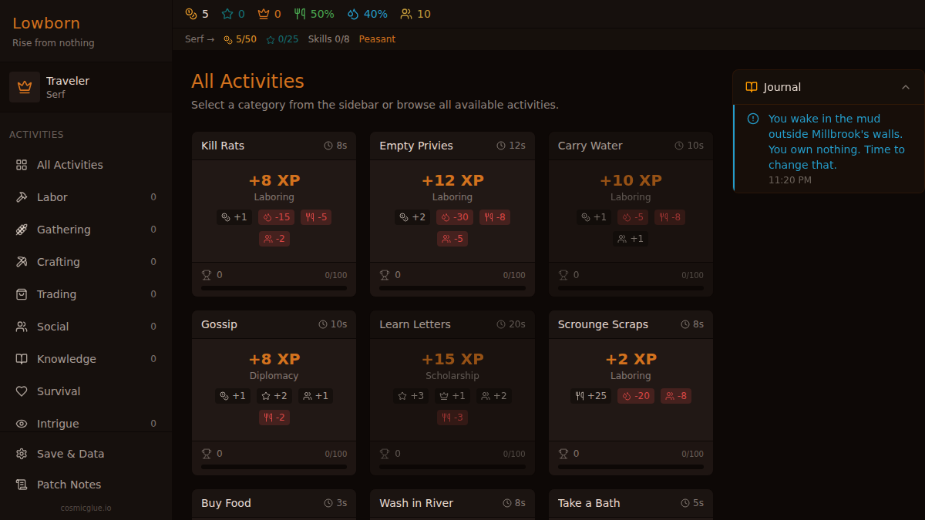925x520 pixels.
Task: Click the clock icon on Kill Rats card
Action: (328, 146)
